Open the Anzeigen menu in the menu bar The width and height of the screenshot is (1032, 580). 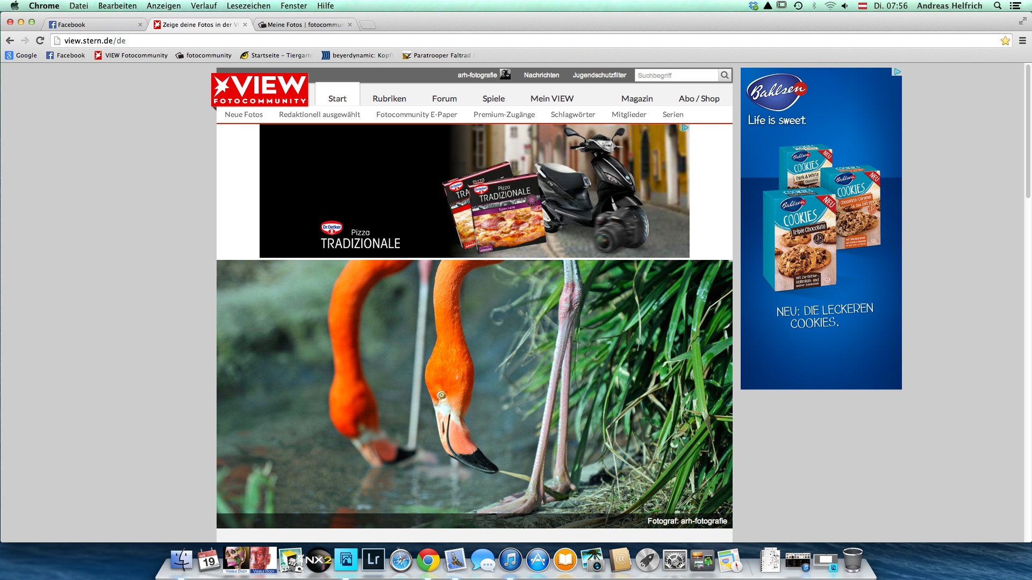tap(163, 6)
